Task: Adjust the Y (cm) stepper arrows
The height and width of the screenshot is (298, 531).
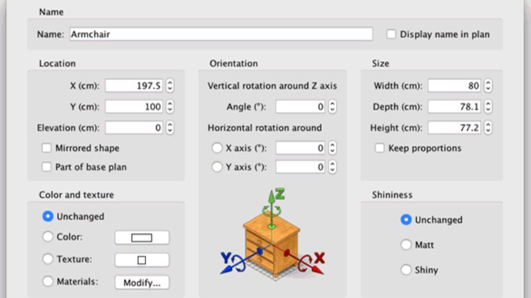Action: (x=170, y=107)
